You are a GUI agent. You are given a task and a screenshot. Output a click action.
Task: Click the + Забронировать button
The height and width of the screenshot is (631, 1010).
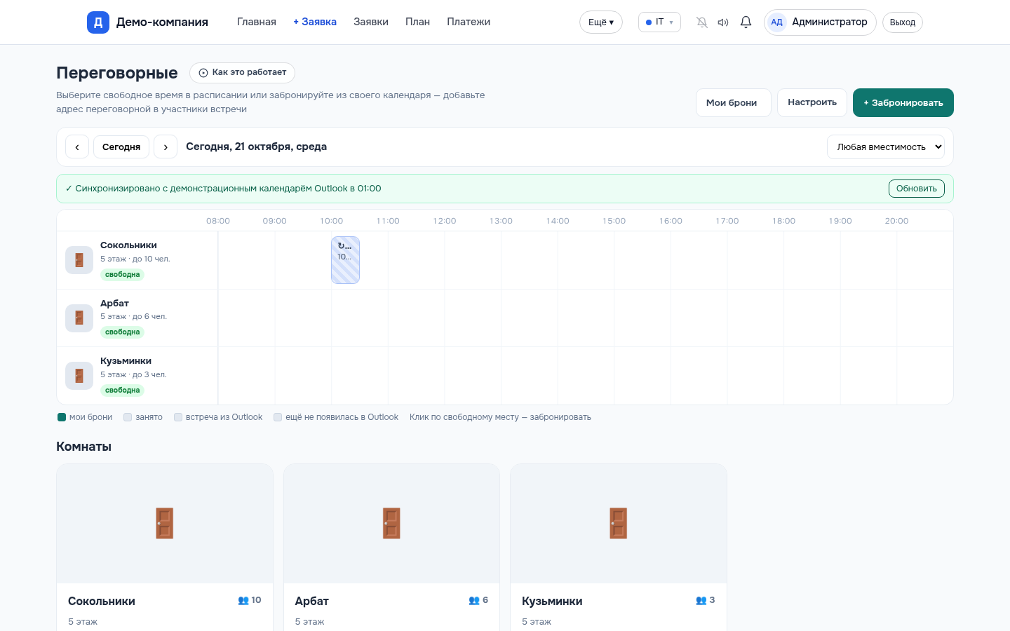click(903, 102)
